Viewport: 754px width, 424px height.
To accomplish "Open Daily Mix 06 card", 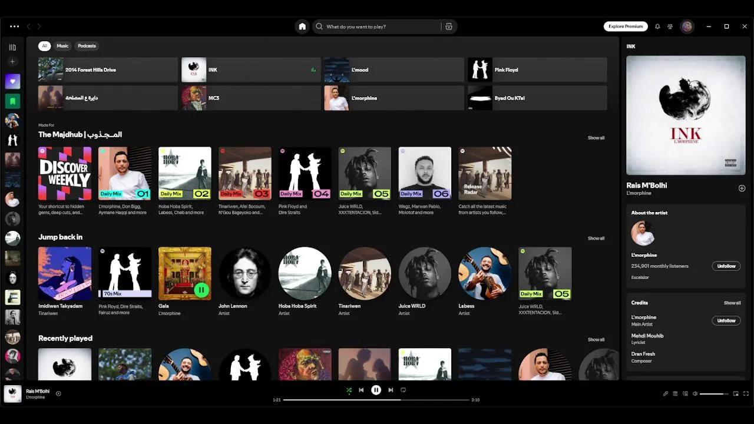I will 425,181.
